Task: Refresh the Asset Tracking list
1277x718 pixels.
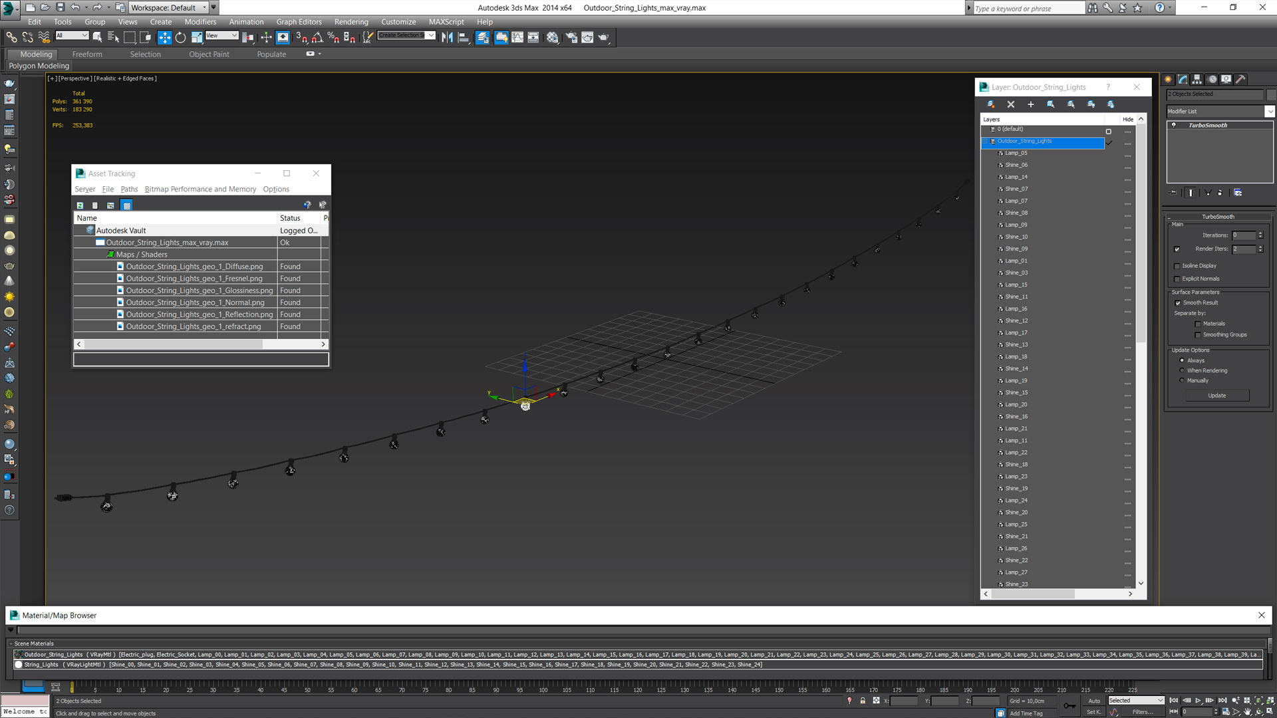Action: 80,205
